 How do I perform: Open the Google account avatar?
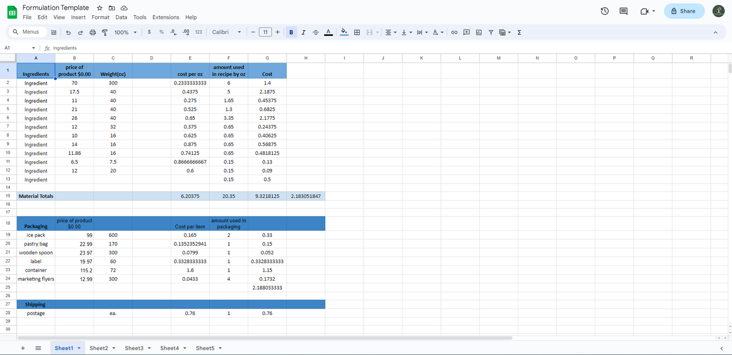point(718,11)
